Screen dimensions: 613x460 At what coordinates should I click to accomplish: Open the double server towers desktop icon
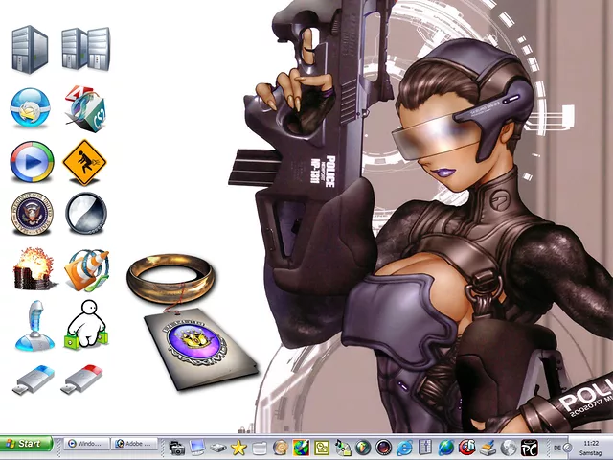pos(85,49)
